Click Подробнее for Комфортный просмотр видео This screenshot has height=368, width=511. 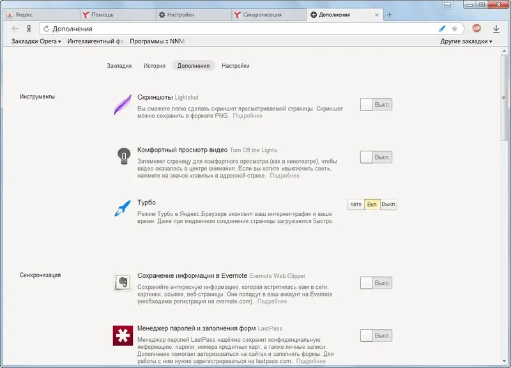click(x=284, y=176)
